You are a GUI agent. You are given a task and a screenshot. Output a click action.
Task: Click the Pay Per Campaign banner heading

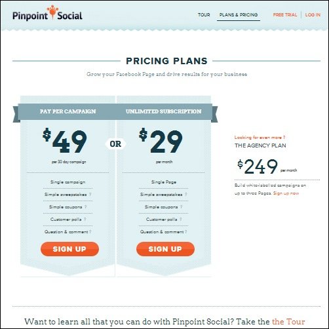[68, 111]
